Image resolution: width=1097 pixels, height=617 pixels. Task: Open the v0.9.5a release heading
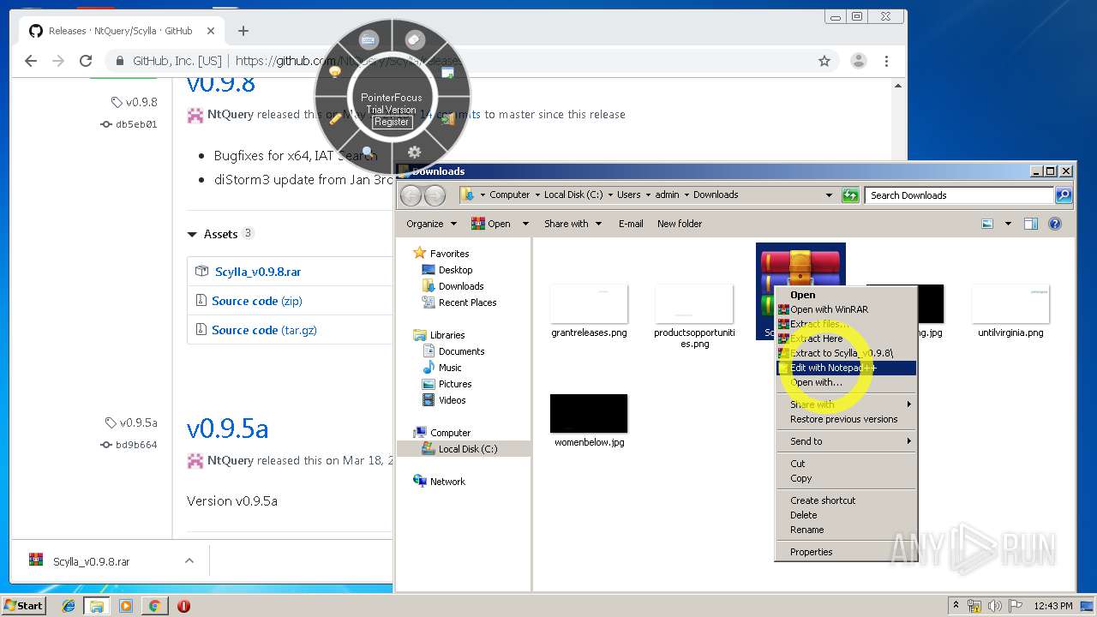(x=227, y=428)
